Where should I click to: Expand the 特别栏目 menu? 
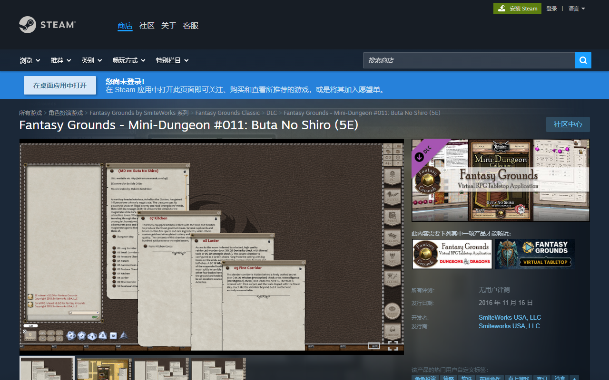point(172,60)
